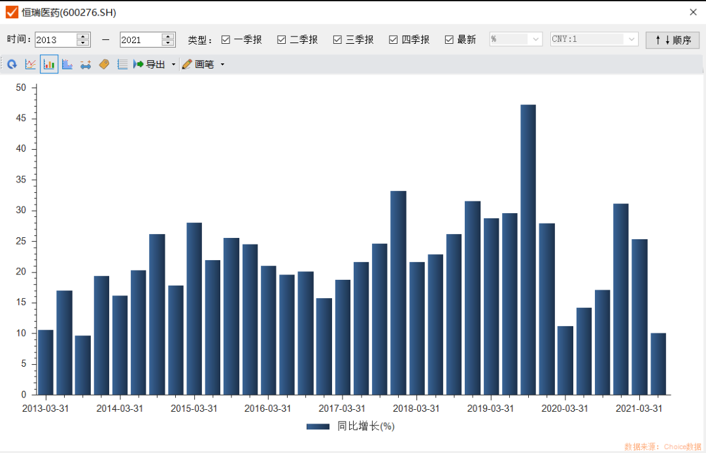Switch to the line chart view icon
The height and width of the screenshot is (453, 706).
(31, 64)
